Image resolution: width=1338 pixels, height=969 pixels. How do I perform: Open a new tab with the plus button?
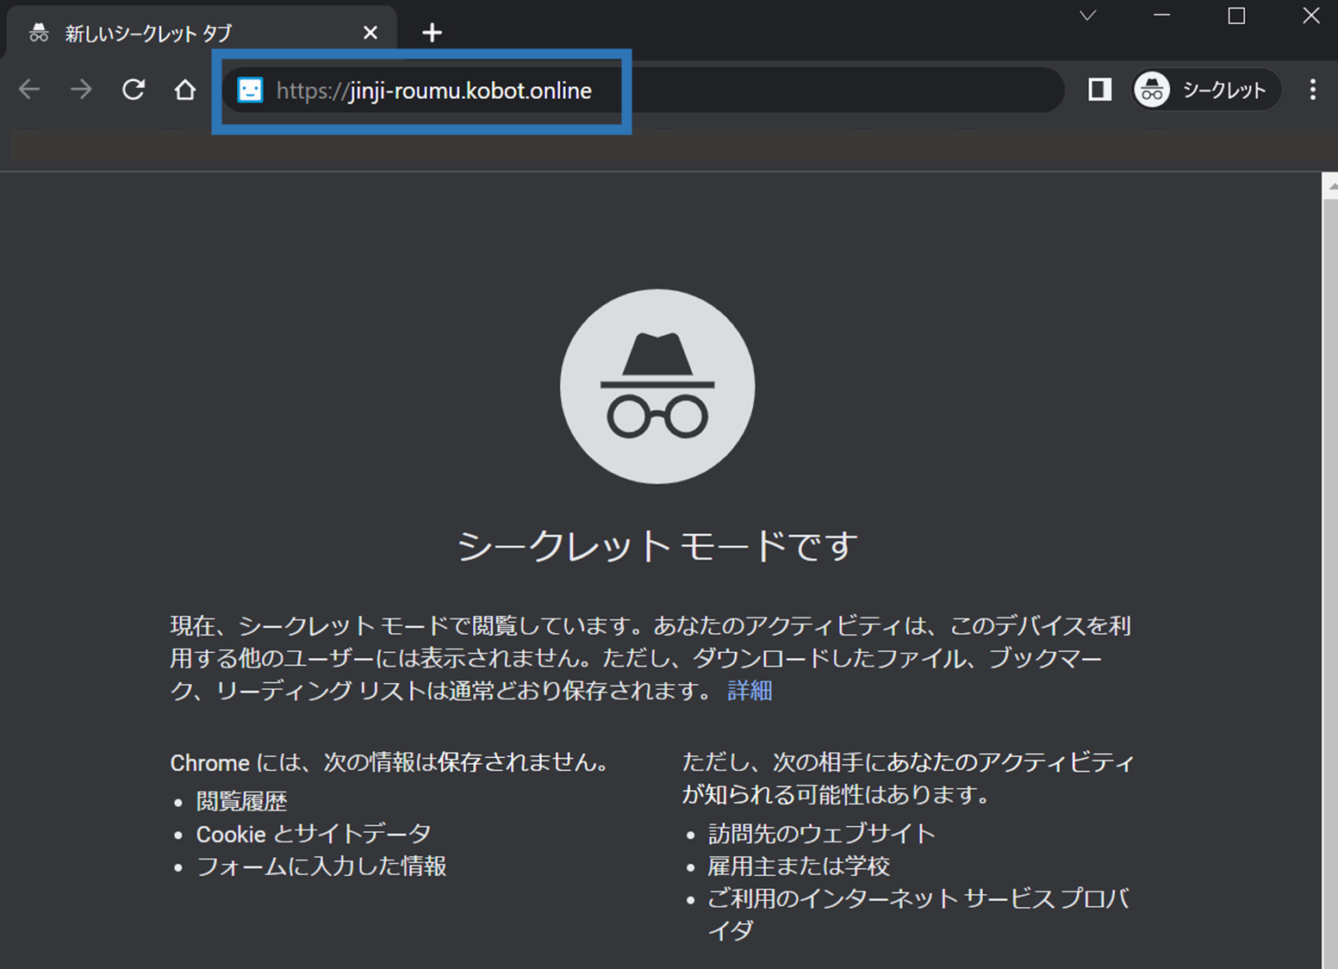[x=432, y=33]
